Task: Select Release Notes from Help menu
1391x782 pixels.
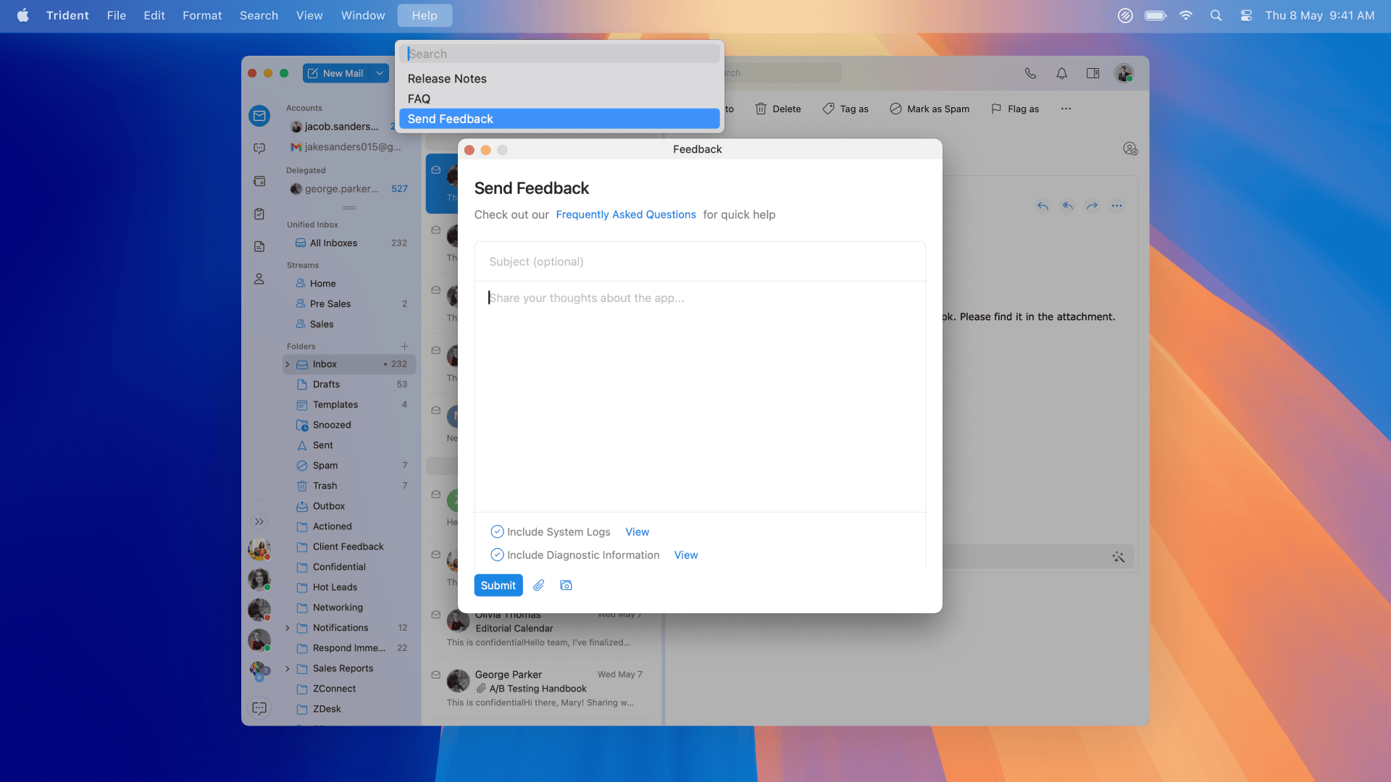Action: point(447,79)
